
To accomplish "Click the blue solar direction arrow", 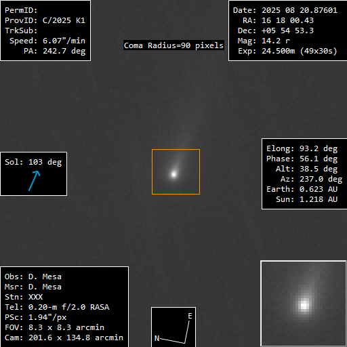I will click(35, 181).
